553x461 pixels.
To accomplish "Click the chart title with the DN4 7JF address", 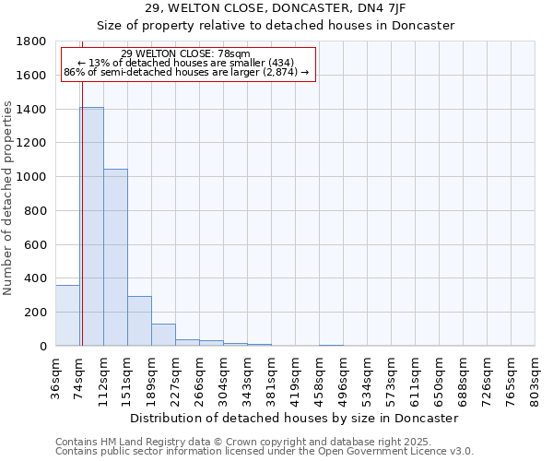I will 276,9.
